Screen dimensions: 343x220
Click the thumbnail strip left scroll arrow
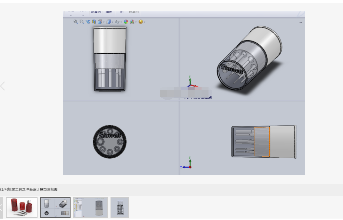pyautogui.click(x=1, y=207)
